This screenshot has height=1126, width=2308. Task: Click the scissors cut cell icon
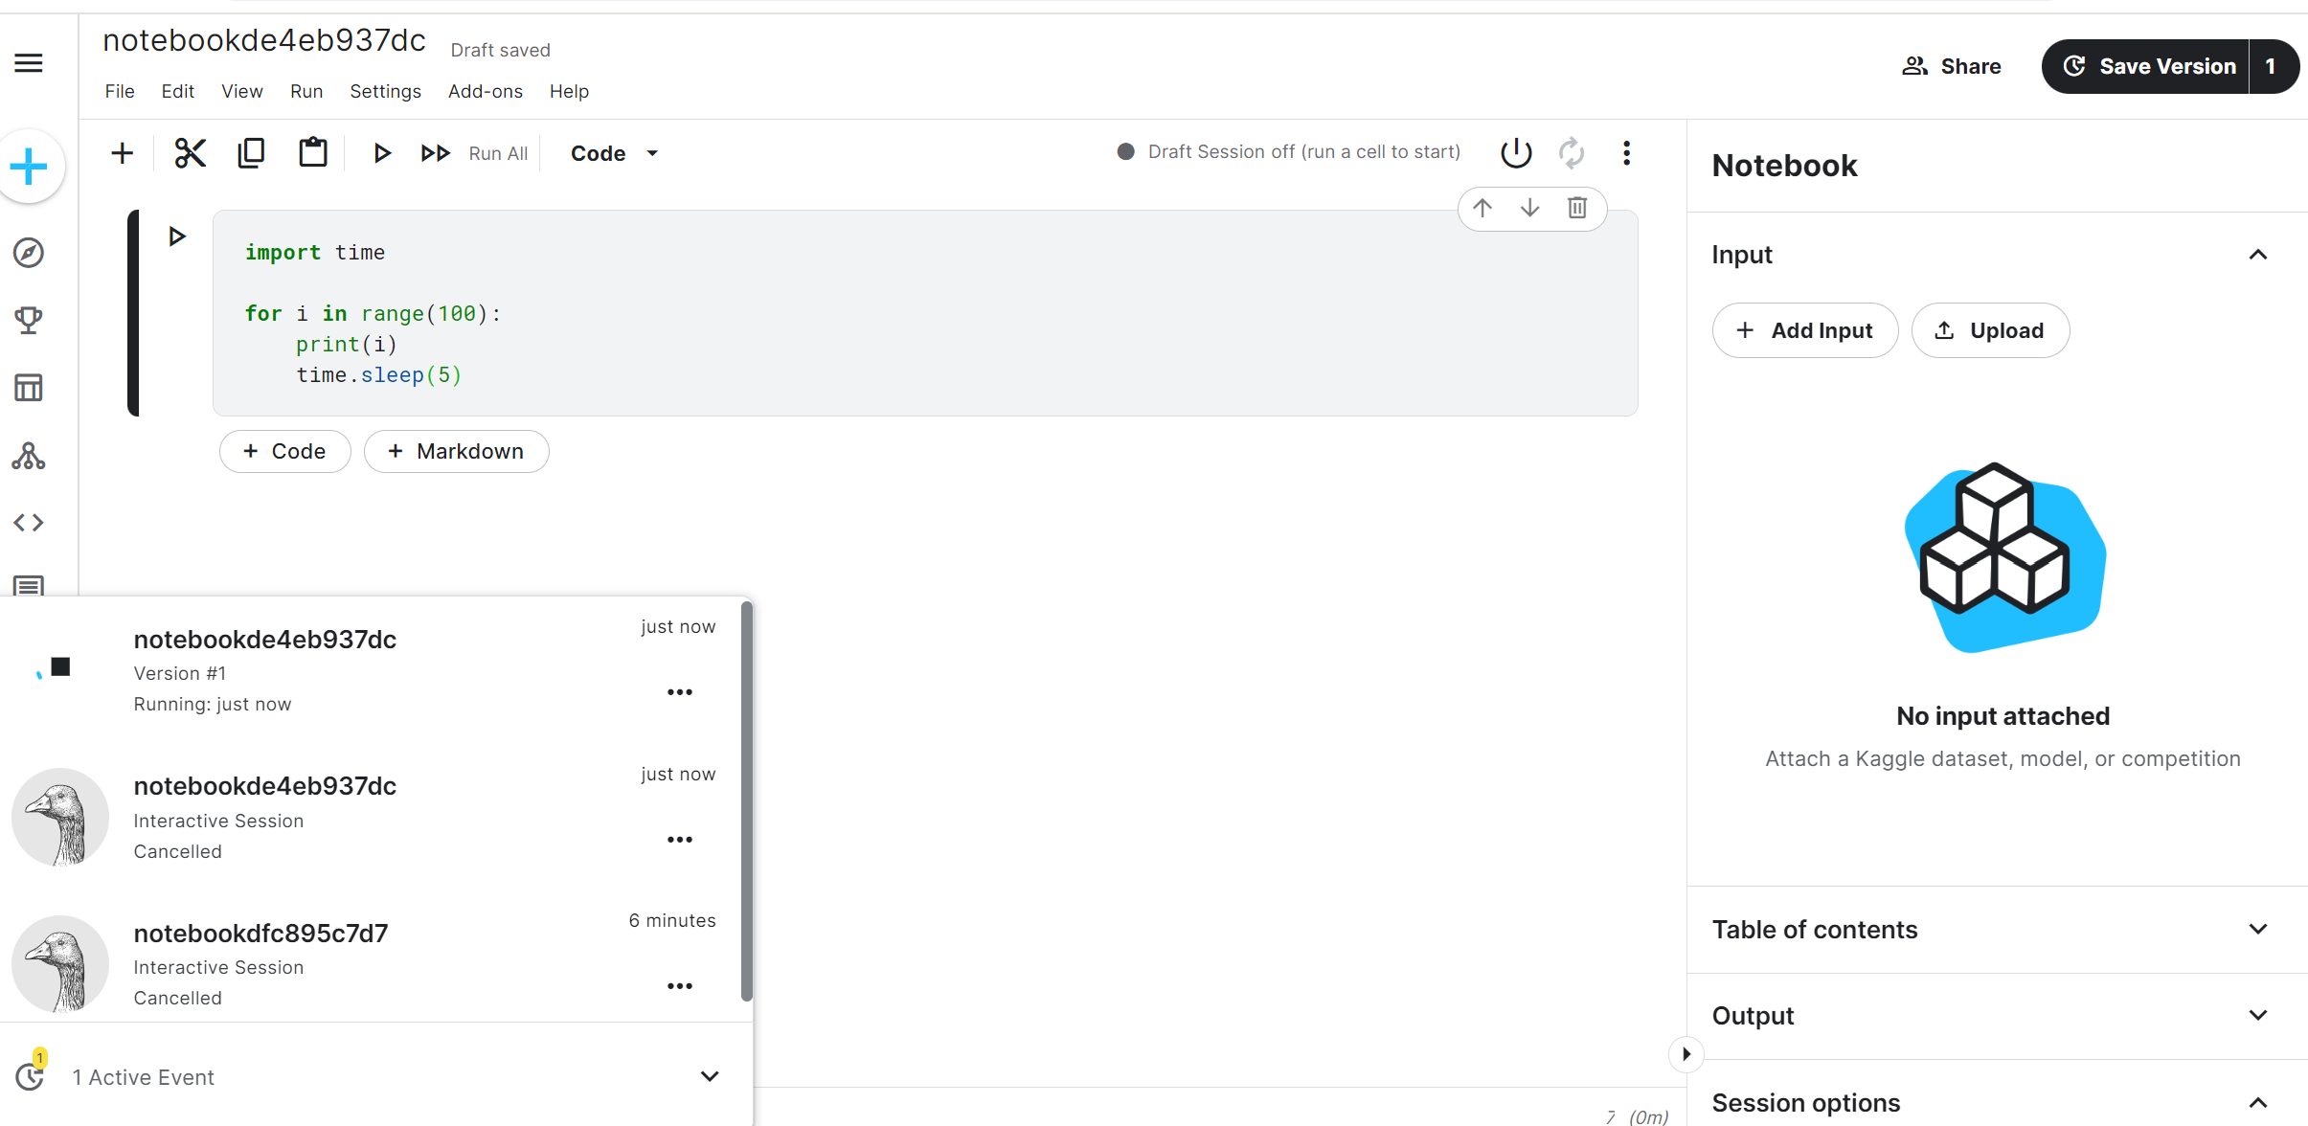click(x=190, y=153)
